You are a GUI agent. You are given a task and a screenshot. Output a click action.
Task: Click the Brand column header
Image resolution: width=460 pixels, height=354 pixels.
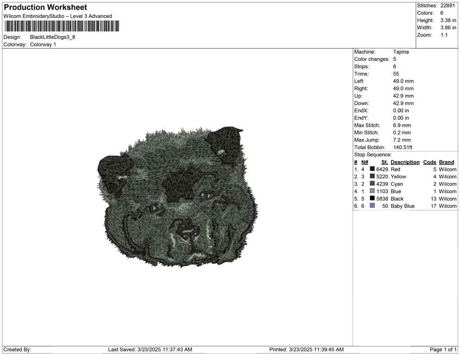tap(447, 162)
